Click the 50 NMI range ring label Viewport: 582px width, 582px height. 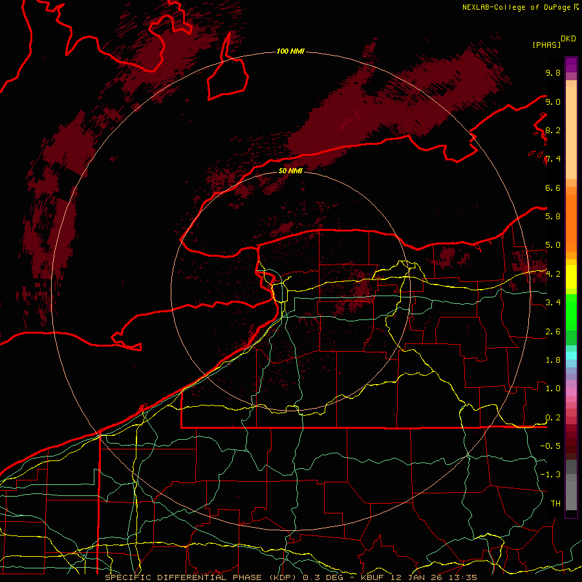coord(290,171)
